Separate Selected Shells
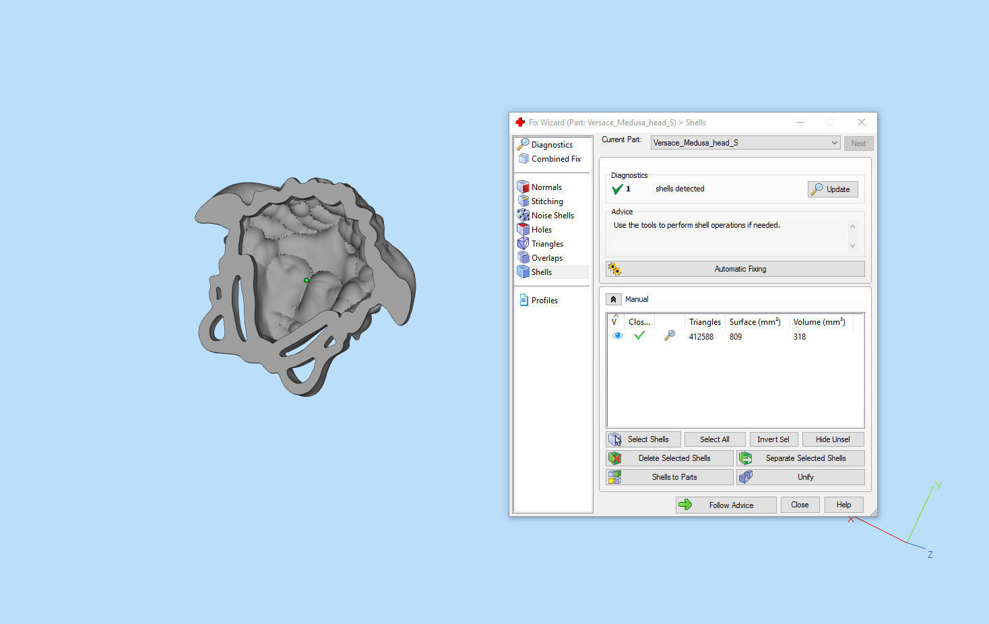 800,458
